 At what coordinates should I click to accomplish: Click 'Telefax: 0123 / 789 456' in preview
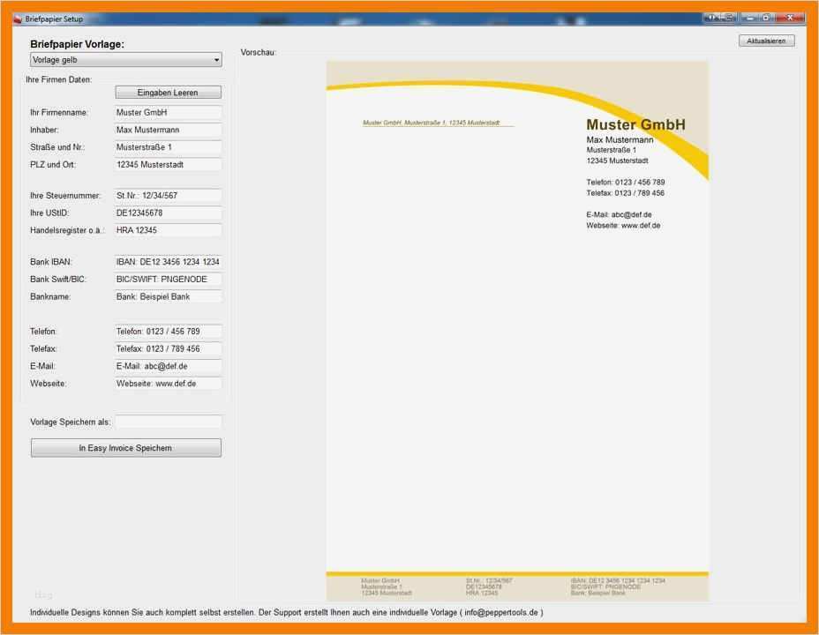point(625,193)
